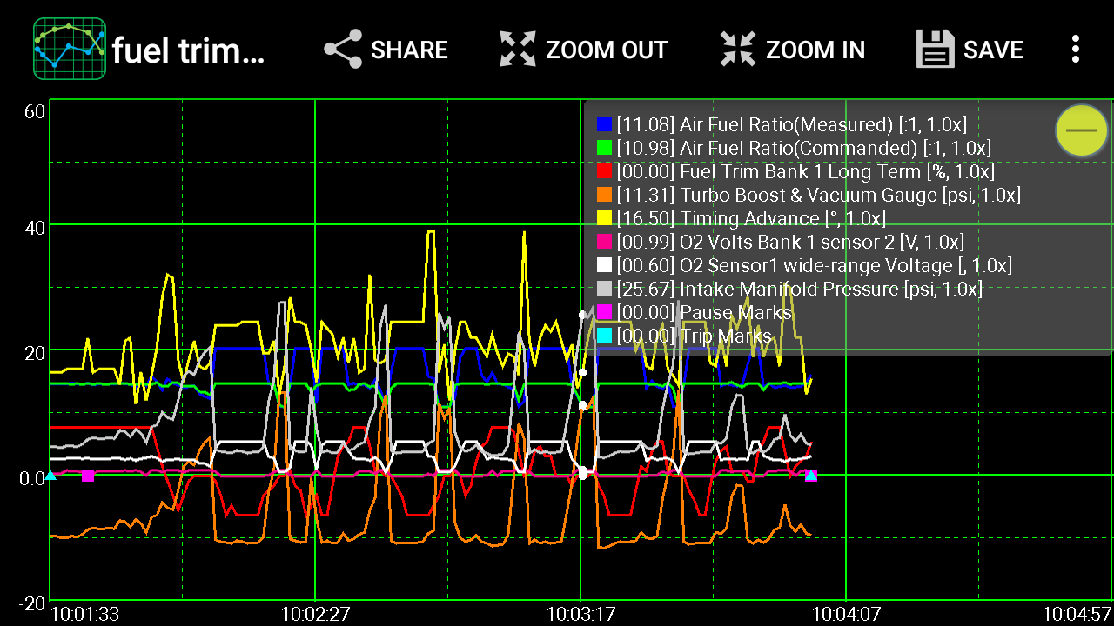Viewport: 1114px width, 626px height.
Task: Collapse the legend with yellow minus button
Action: (x=1081, y=130)
